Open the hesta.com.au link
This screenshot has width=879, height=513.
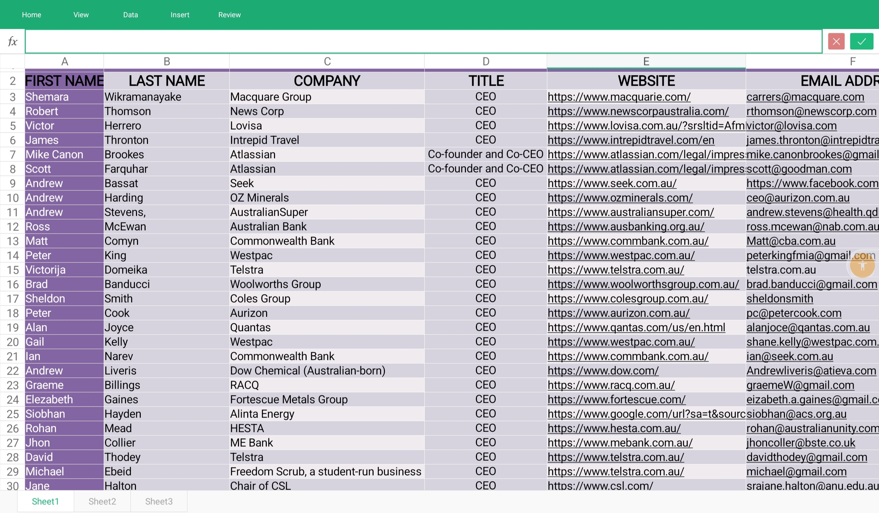pyautogui.click(x=614, y=428)
